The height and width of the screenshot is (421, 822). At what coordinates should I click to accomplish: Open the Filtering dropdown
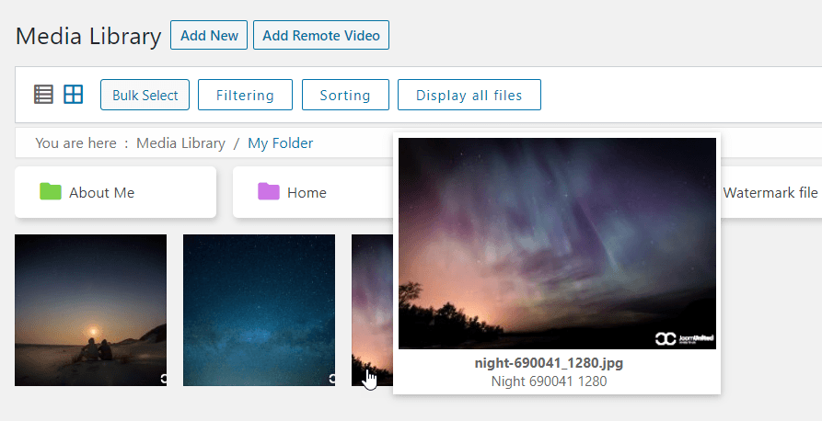(x=245, y=95)
